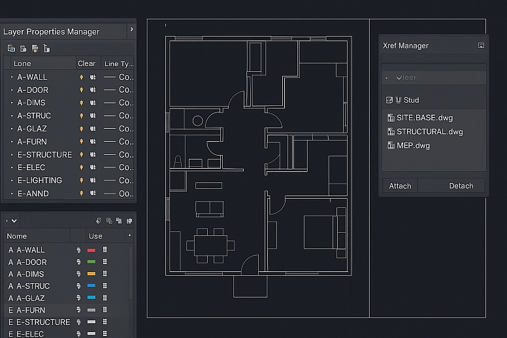Toggle the A-WALL lightbulb in upper layer list
This screenshot has width=507, height=338.
click(82, 77)
